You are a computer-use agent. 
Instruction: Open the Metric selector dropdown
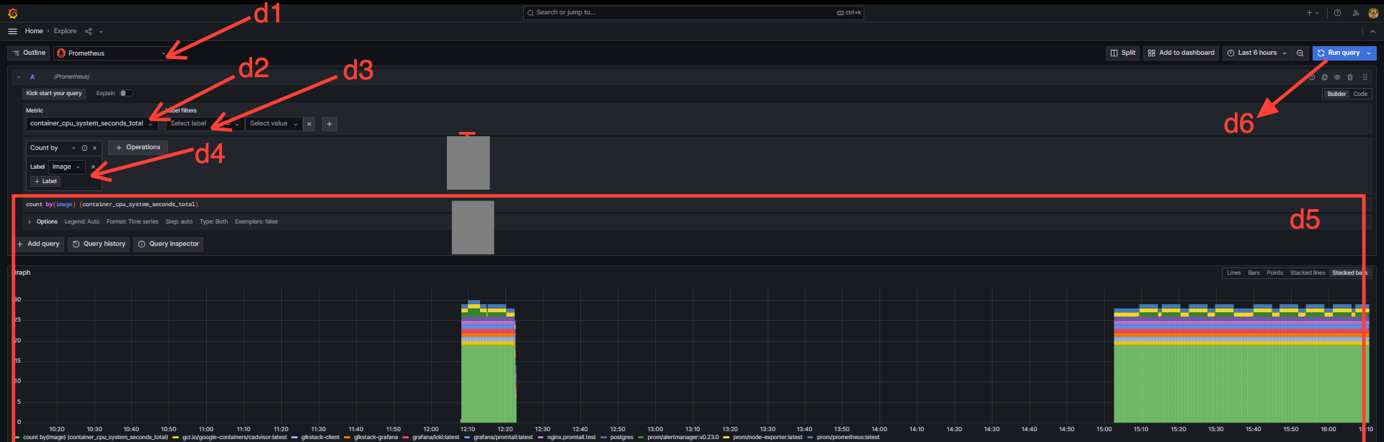[x=92, y=124]
